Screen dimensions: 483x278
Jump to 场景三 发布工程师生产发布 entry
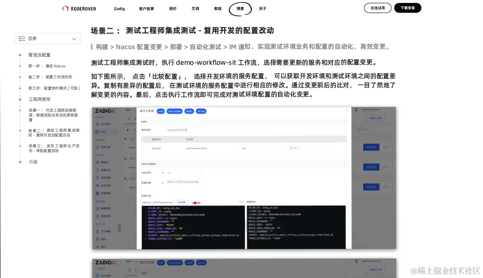pyautogui.click(x=54, y=149)
